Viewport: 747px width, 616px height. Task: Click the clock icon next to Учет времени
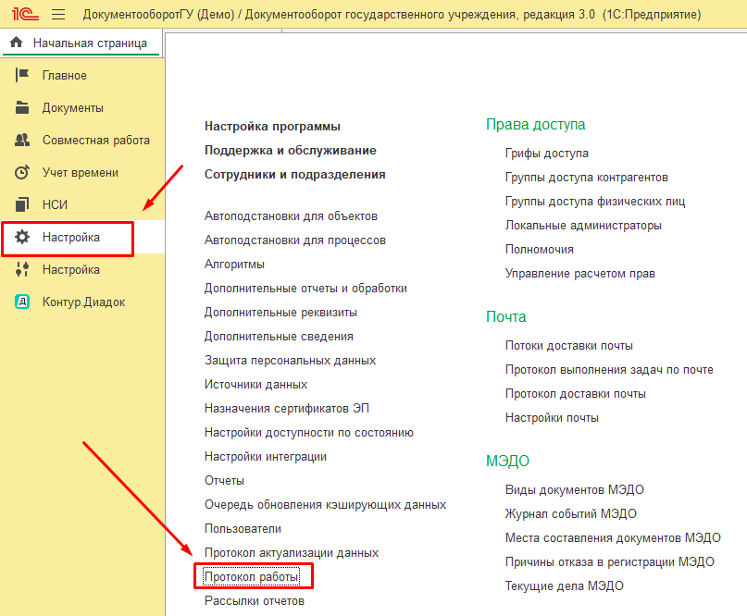click(22, 172)
